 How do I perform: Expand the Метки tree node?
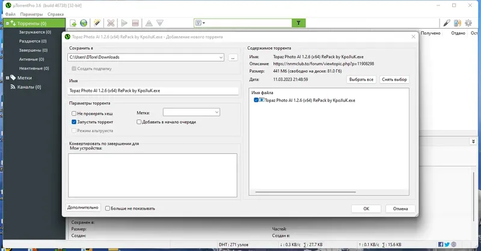coord(7,78)
